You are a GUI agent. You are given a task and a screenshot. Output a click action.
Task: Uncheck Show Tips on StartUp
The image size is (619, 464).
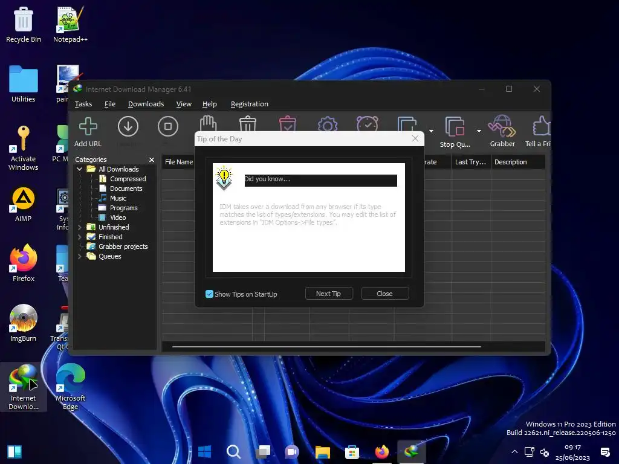point(209,294)
